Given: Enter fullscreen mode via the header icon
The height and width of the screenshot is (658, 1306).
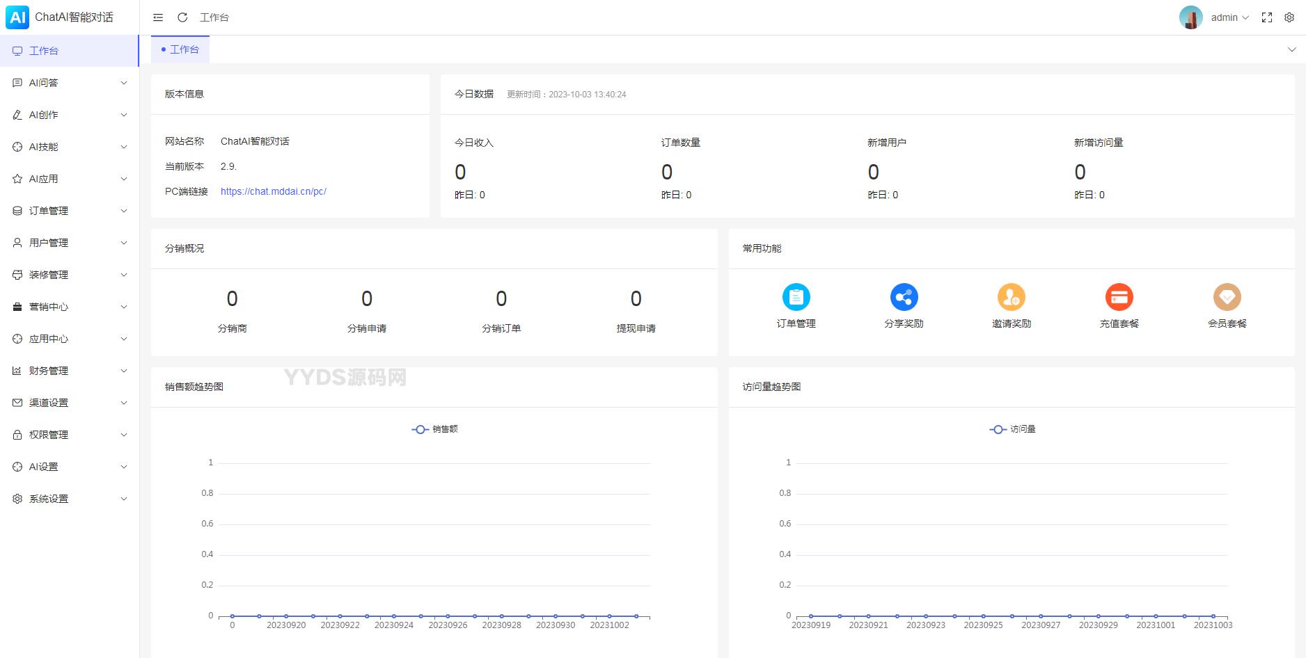Looking at the screenshot, I should tap(1267, 17).
